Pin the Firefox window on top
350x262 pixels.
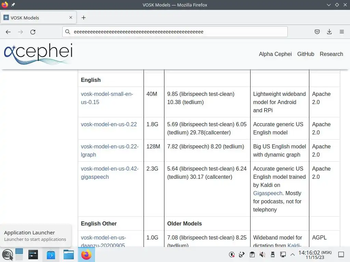[x=13, y=5]
